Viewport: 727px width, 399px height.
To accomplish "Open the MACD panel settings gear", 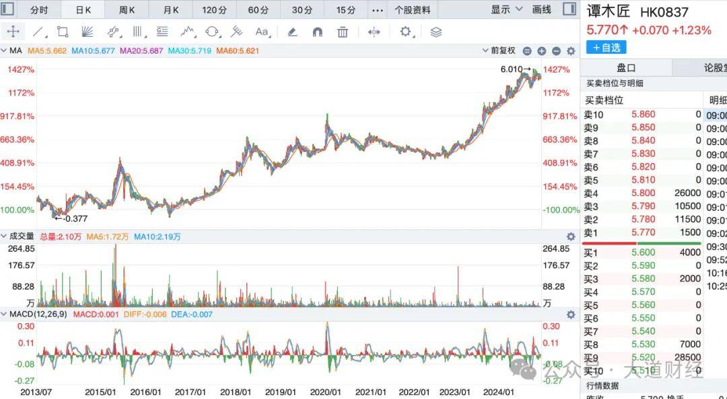I will click(x=571, y=314).
